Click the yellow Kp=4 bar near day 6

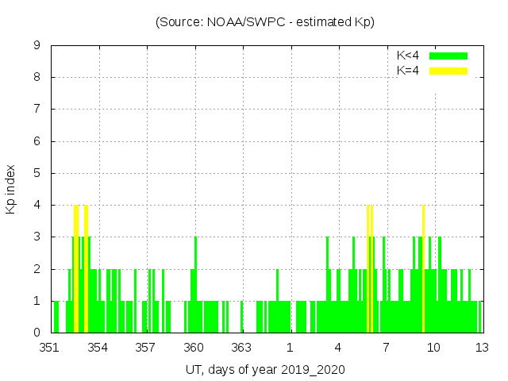(369, 270)
